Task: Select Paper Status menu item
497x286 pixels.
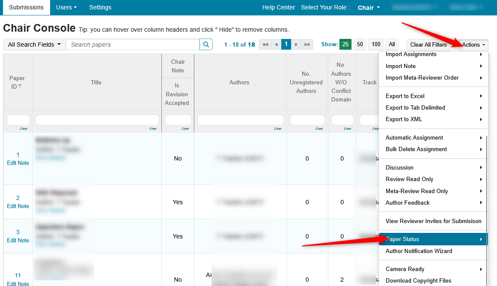Action: [x=402, y=239]
